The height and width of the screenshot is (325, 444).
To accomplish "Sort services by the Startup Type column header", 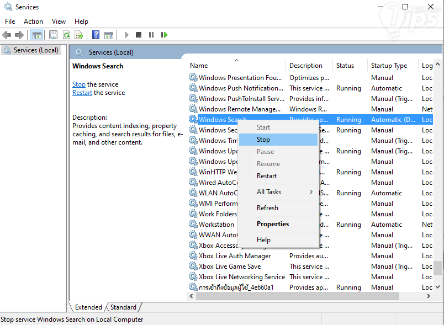I will (389, 66).
